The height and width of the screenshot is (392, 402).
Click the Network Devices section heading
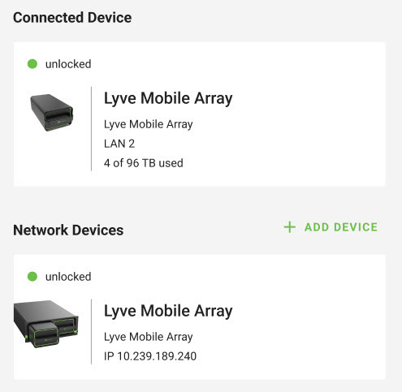[68, 230]
